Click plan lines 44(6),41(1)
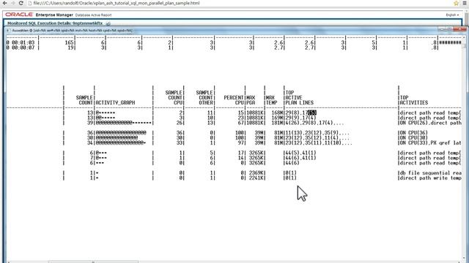 click(300, 158)
